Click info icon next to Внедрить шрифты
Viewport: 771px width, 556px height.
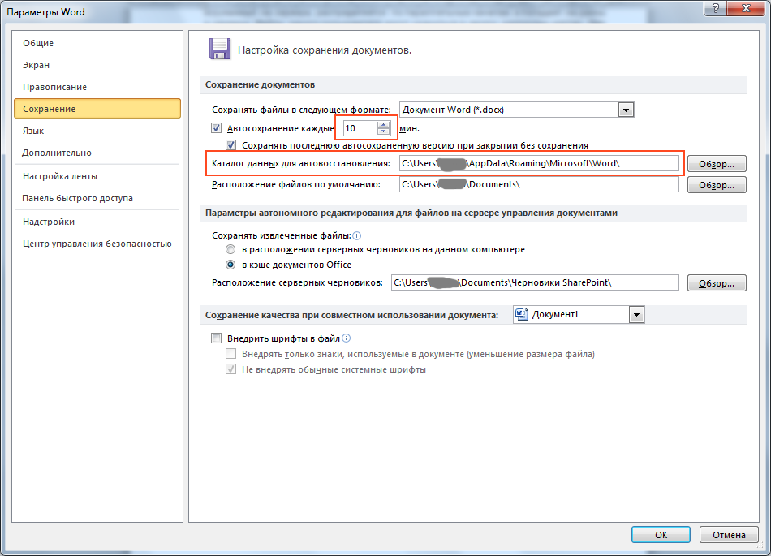coord(347,338)
